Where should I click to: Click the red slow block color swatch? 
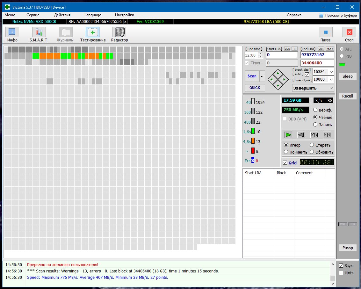click(x=253, y=151)
